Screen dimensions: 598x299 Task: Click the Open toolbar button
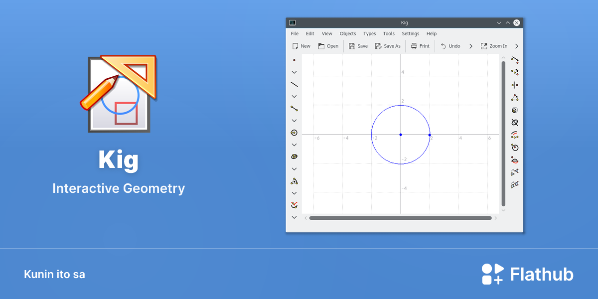point(328,46)
